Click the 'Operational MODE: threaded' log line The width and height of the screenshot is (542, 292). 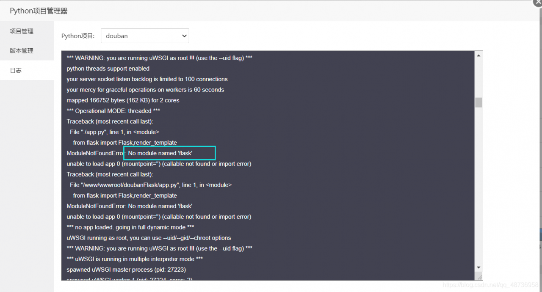(113, 111)
